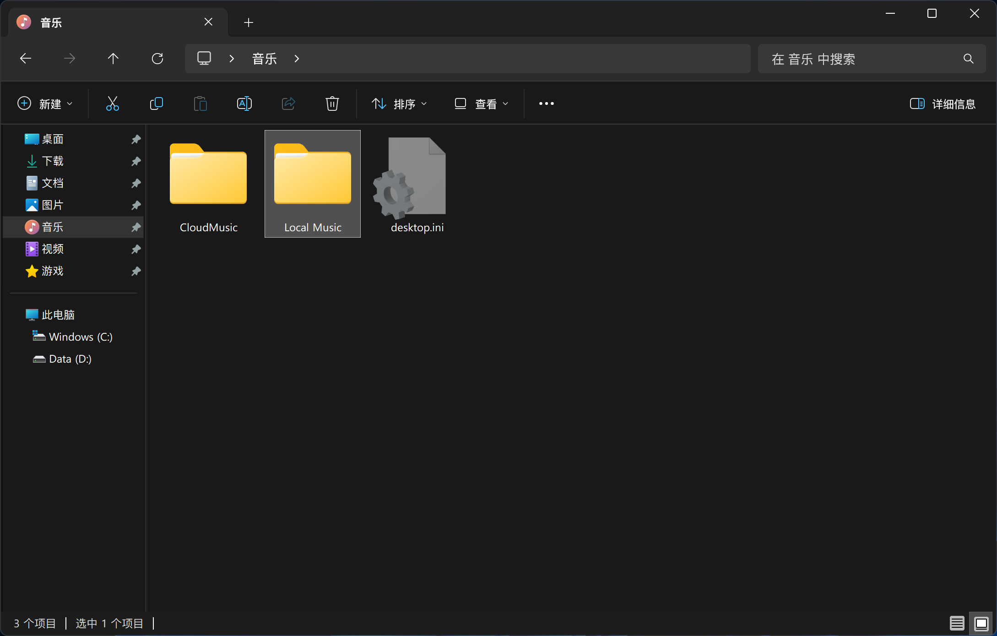Image resolution: width=997 pixels, height=636 pixels.
Task: Click the 音乐 breadcrumb in address bar
Action: click(264, 59)
